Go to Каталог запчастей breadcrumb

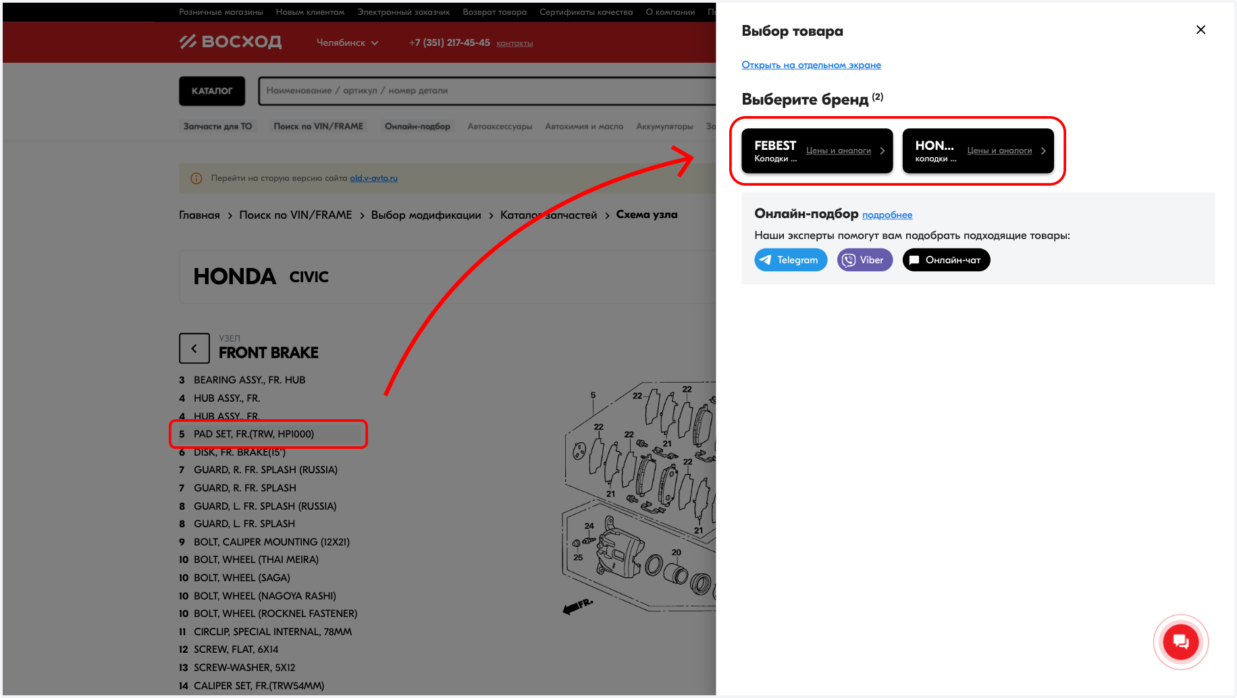[548, 215]
